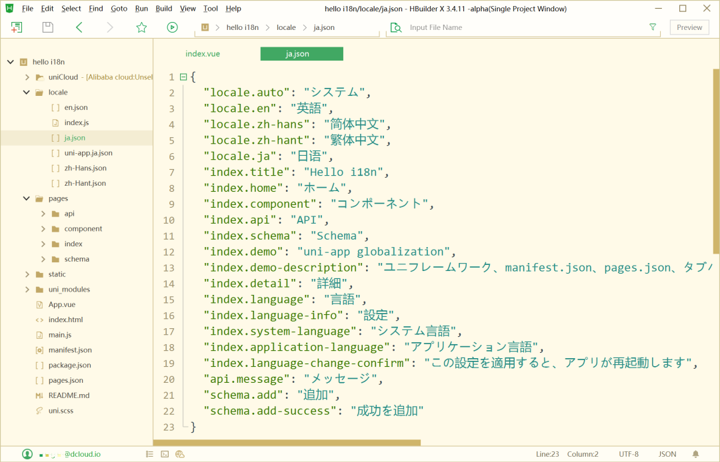
Task: Click the bookmark star icon
Action: point(141,27)
